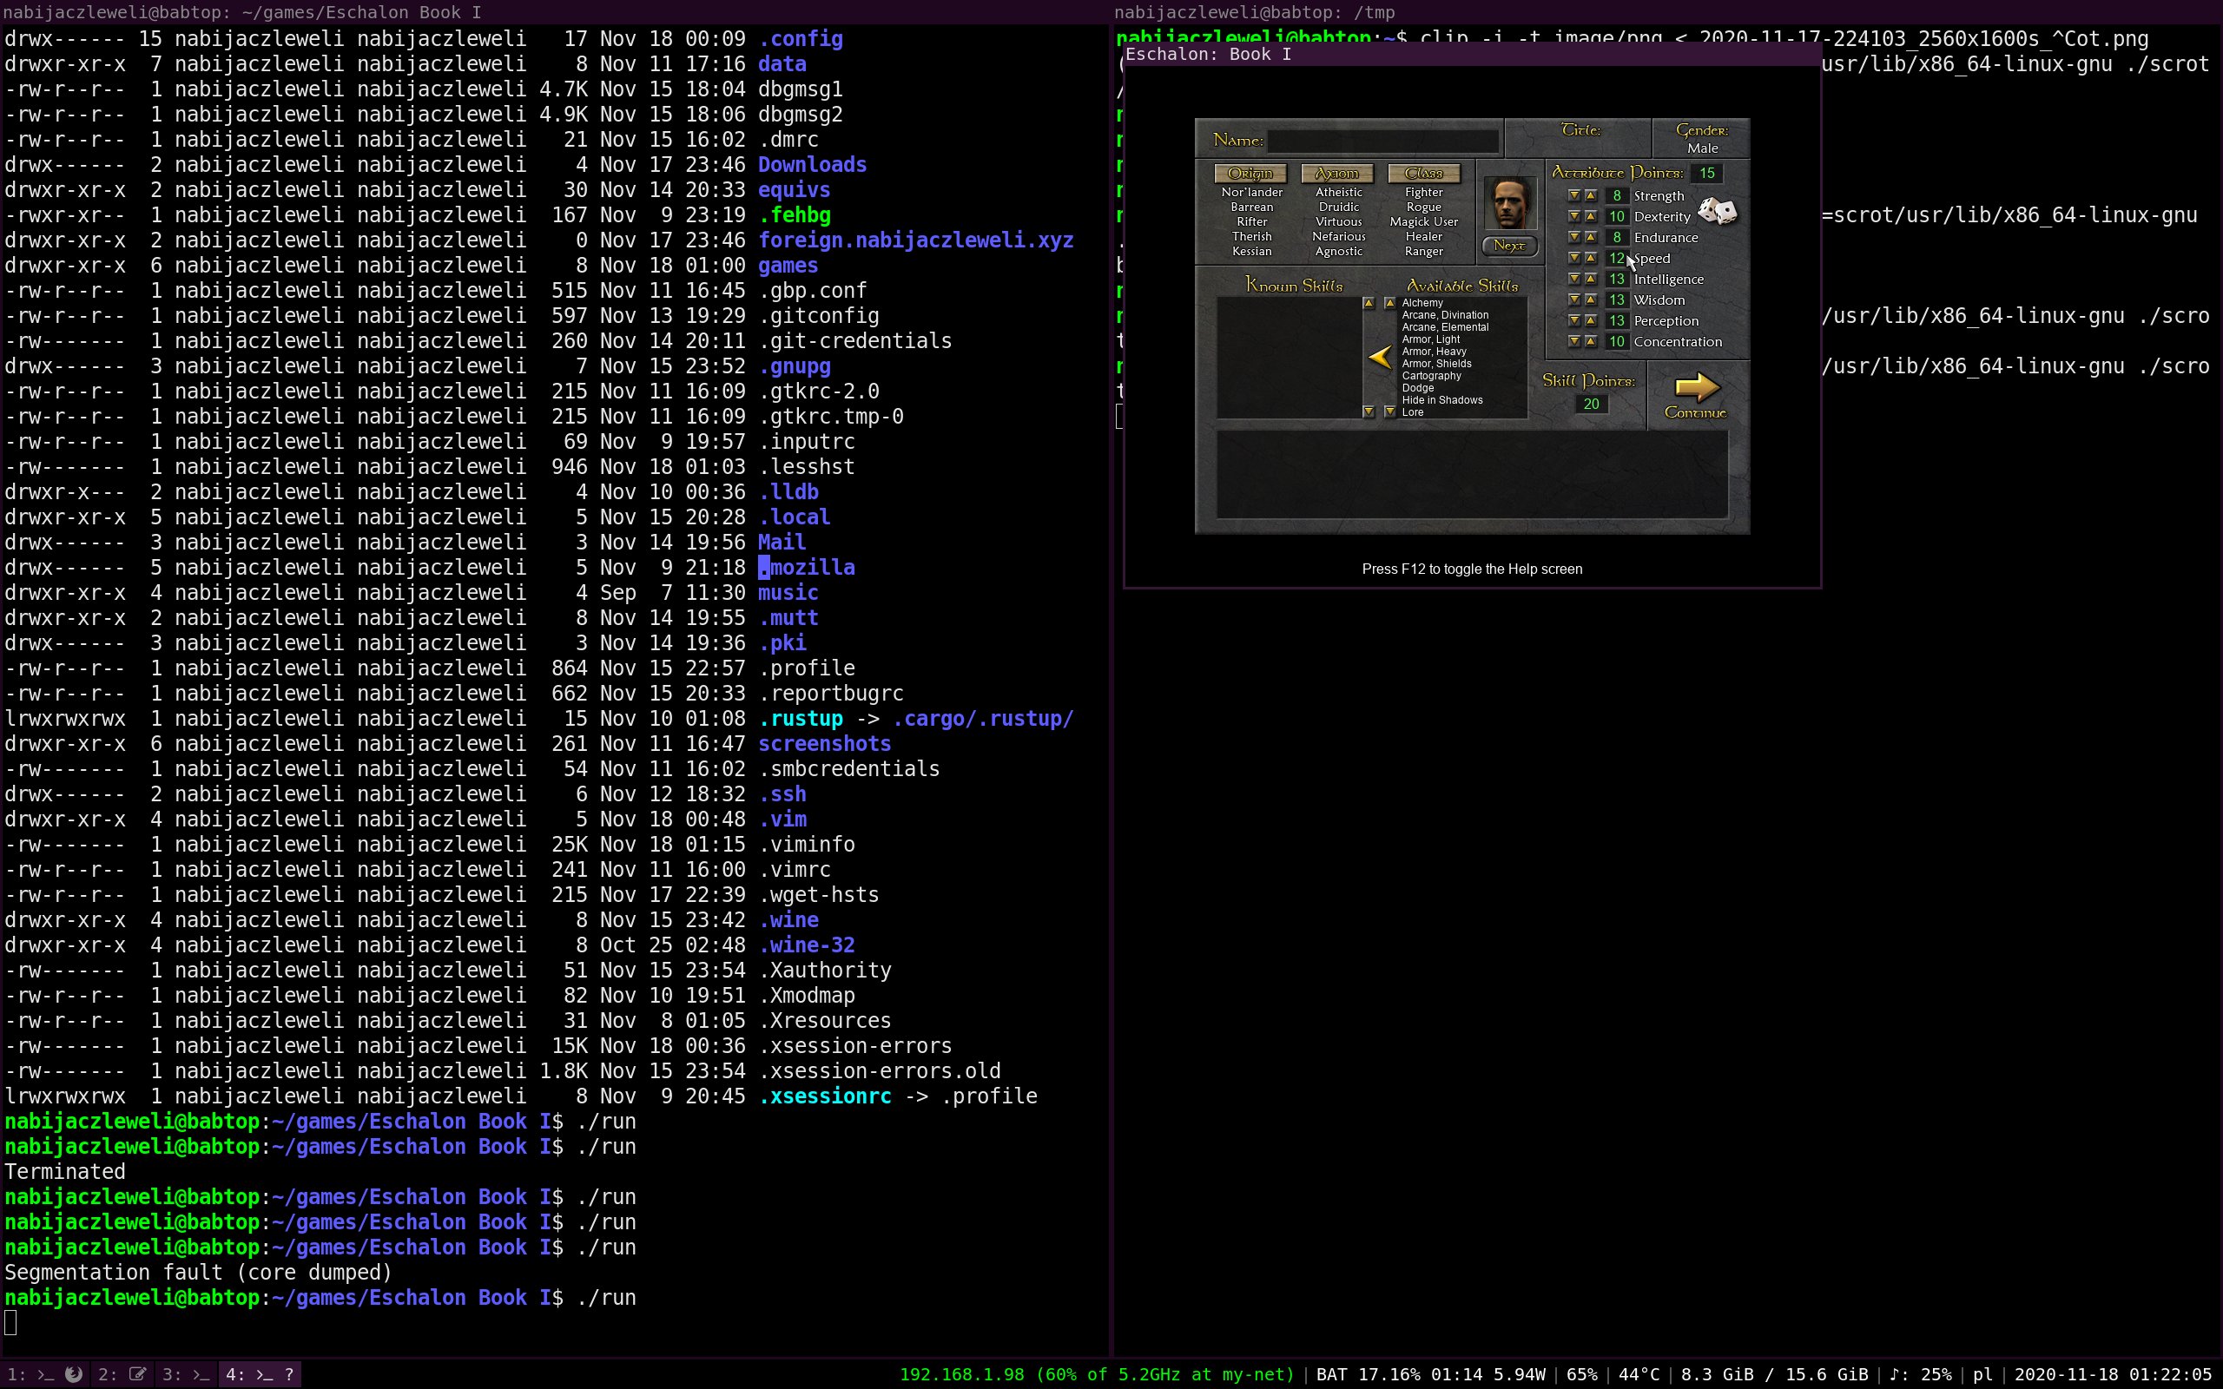Select the Rifter origin
2223x1389 pixels.
click(1251, 221)
